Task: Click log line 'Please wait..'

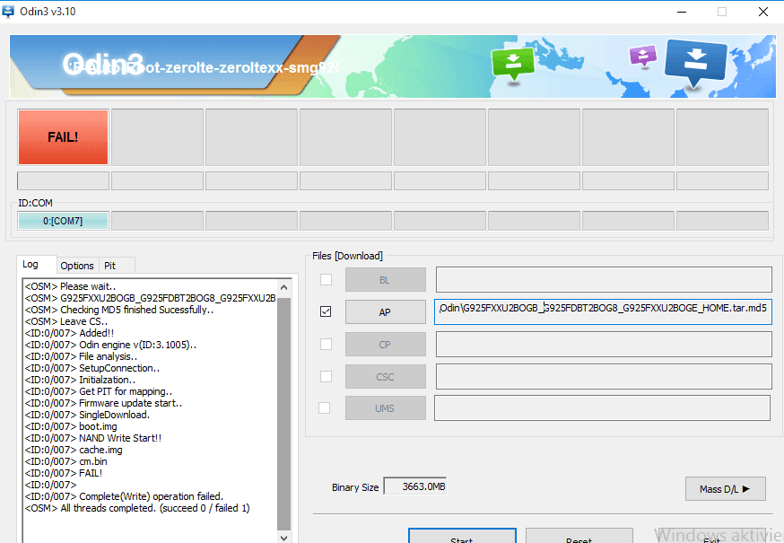Action: (71, 286)
